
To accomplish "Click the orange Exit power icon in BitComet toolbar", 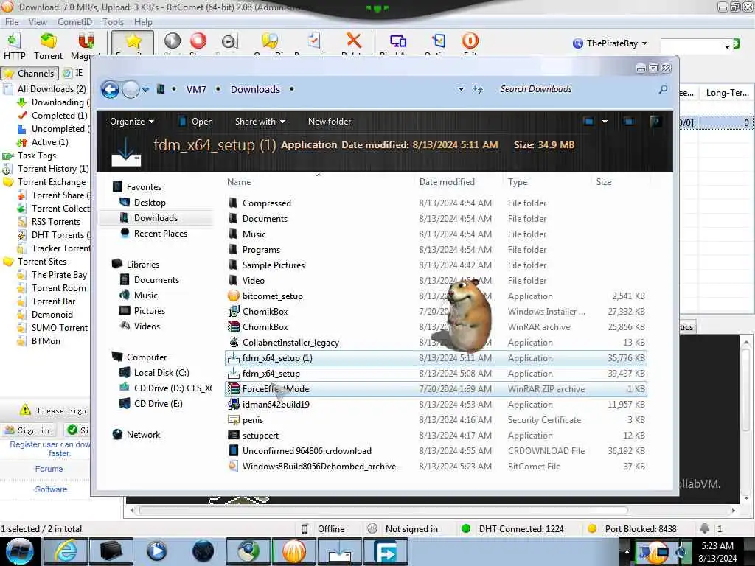I will pos(470,41).
